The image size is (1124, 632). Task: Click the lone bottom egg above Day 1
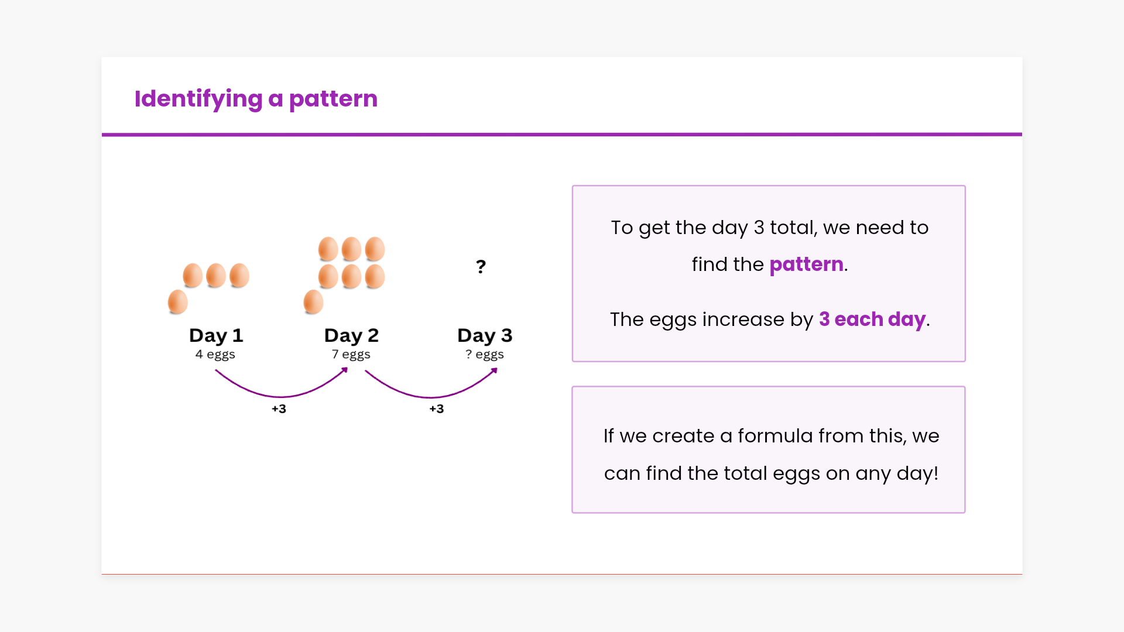178,302
